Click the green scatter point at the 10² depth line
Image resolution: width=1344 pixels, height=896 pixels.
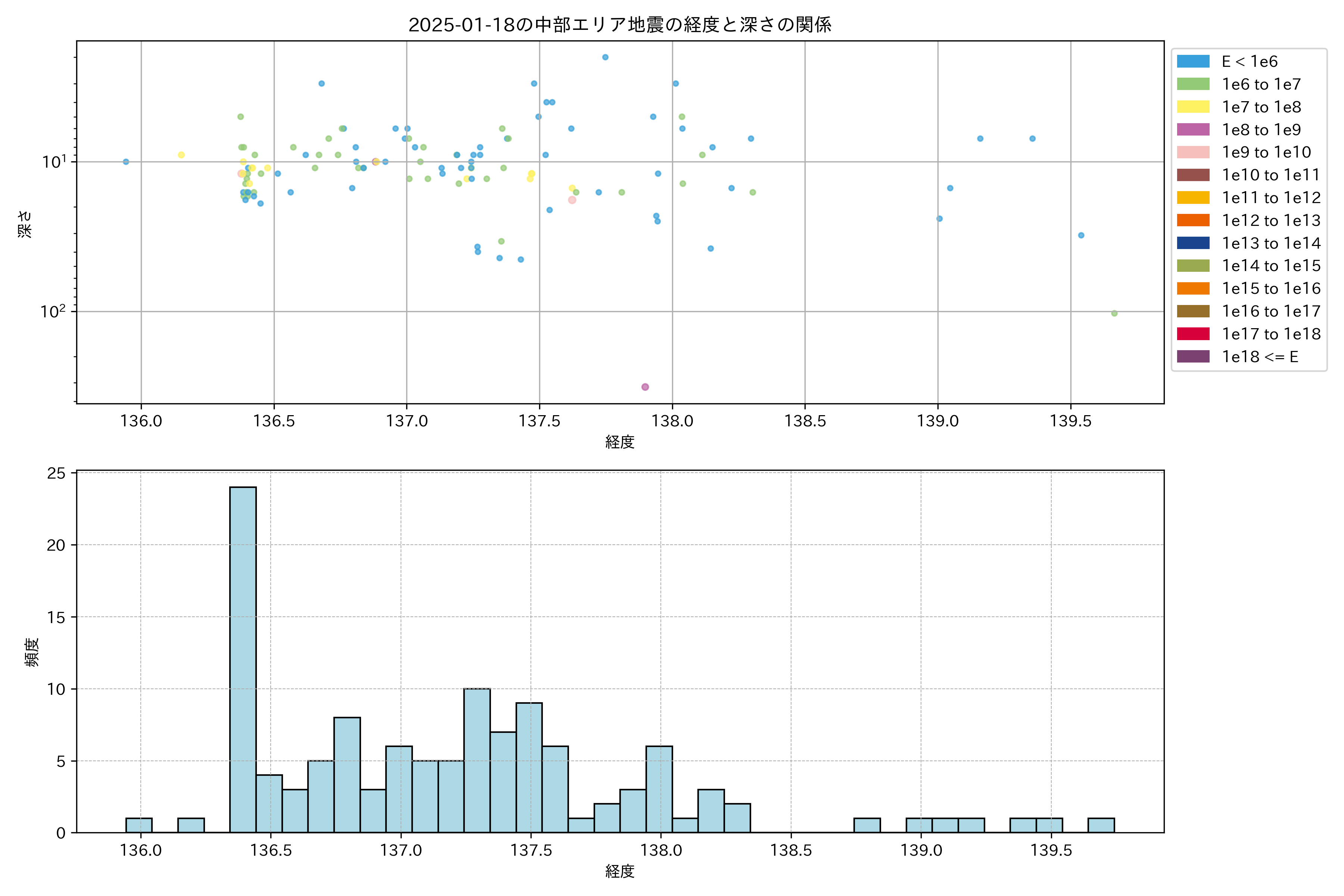coord(1114,313)
